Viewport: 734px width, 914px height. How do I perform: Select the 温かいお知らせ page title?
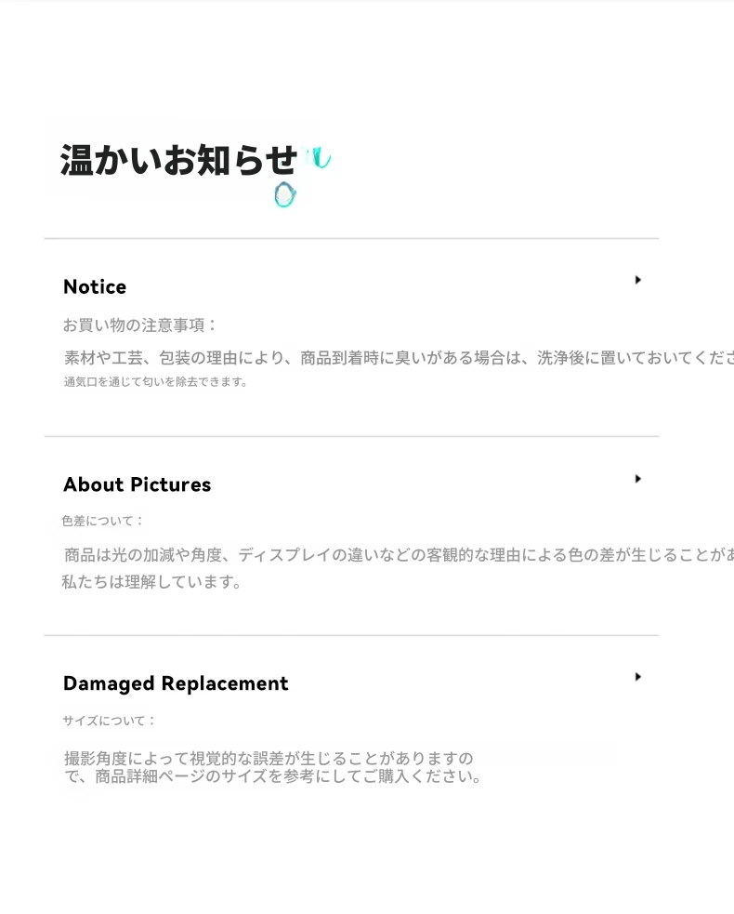(x=178, y=161)
